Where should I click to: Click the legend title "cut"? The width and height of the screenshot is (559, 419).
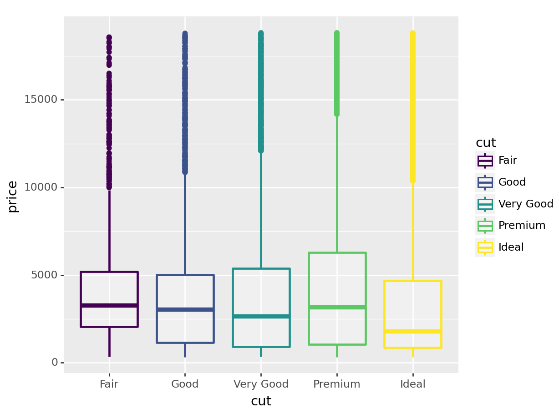pos(486,143)
